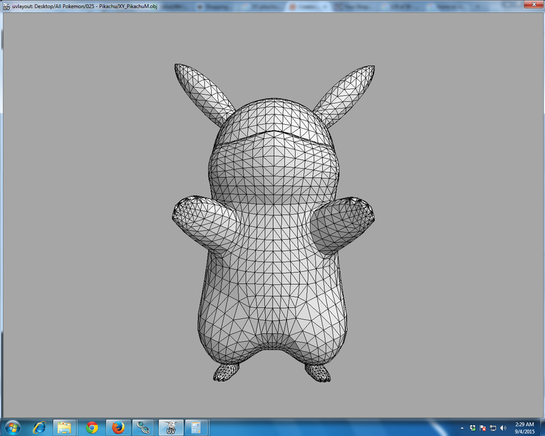The height and width of the screenshot is (436, 545).
Task: Open the volume speaker tray icon
Action: pos(503,428)
